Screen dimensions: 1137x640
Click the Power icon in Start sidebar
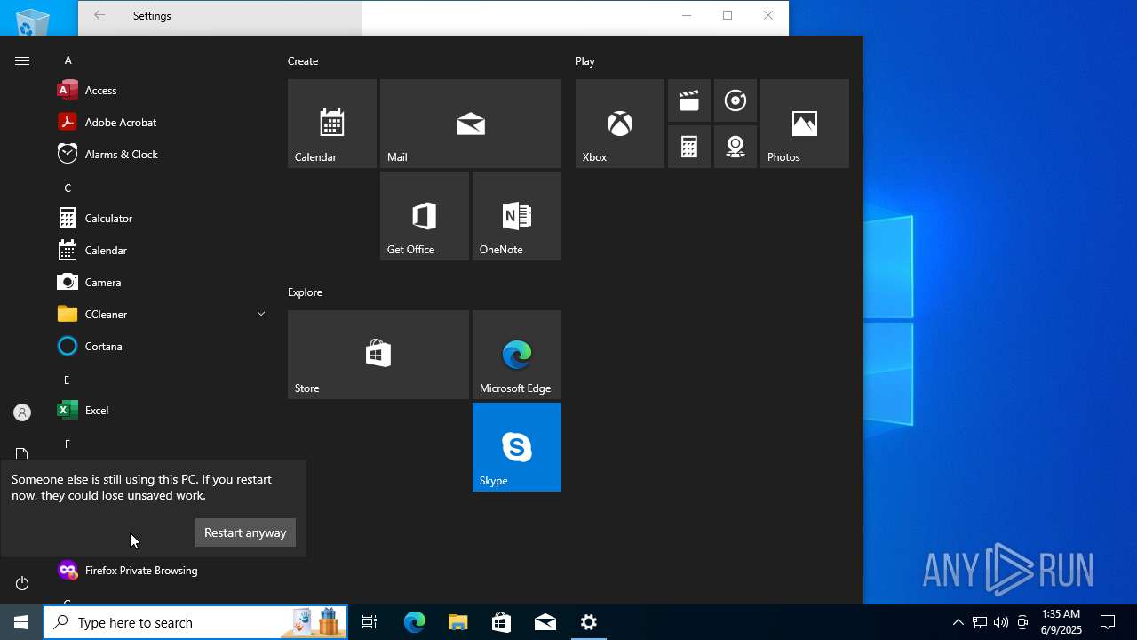[x=22, y=583]
